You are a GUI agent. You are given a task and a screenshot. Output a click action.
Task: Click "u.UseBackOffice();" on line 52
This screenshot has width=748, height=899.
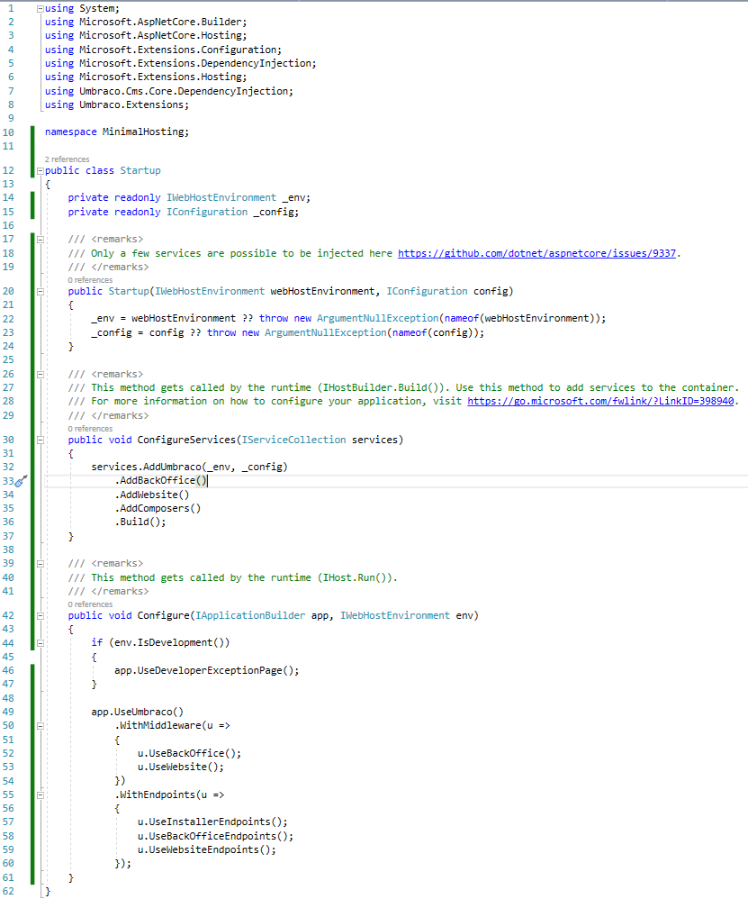click(189, 753)
